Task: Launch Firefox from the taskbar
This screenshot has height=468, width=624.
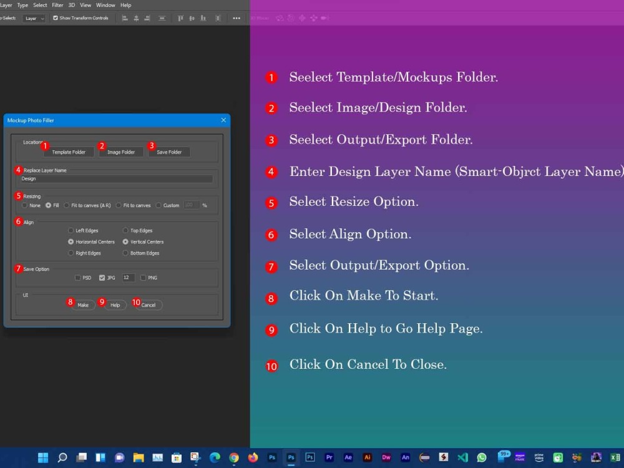Action: (253, 457)
